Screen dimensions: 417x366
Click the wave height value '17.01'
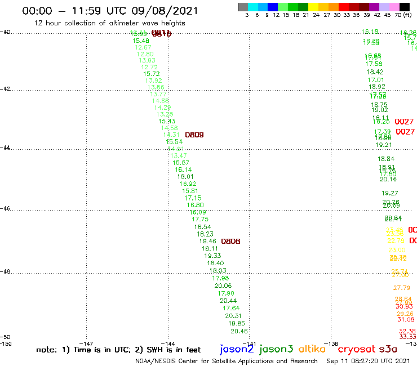tap(376, 80)
